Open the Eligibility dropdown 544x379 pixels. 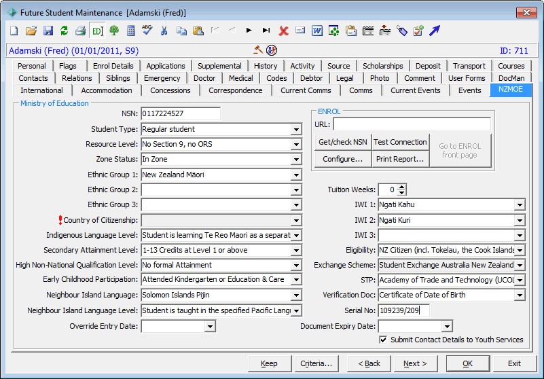520,250
